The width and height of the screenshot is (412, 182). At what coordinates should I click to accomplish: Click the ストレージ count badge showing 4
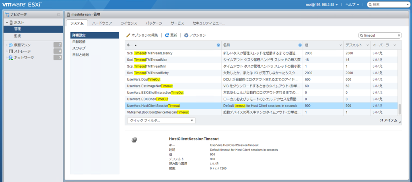pyautogui.click(x=58, y=51)
